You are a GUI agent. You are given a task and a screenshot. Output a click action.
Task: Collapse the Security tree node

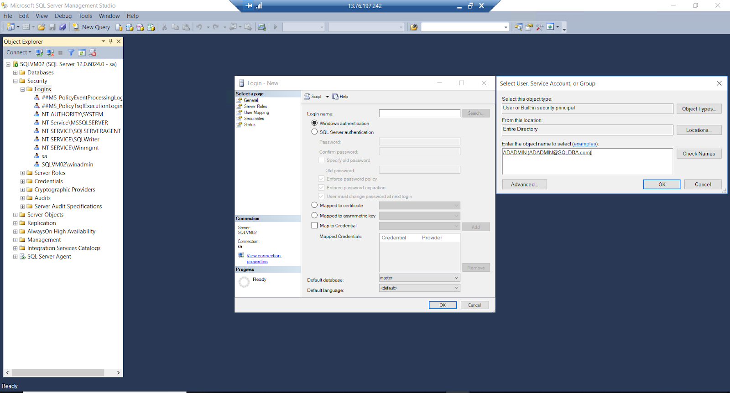15,81
